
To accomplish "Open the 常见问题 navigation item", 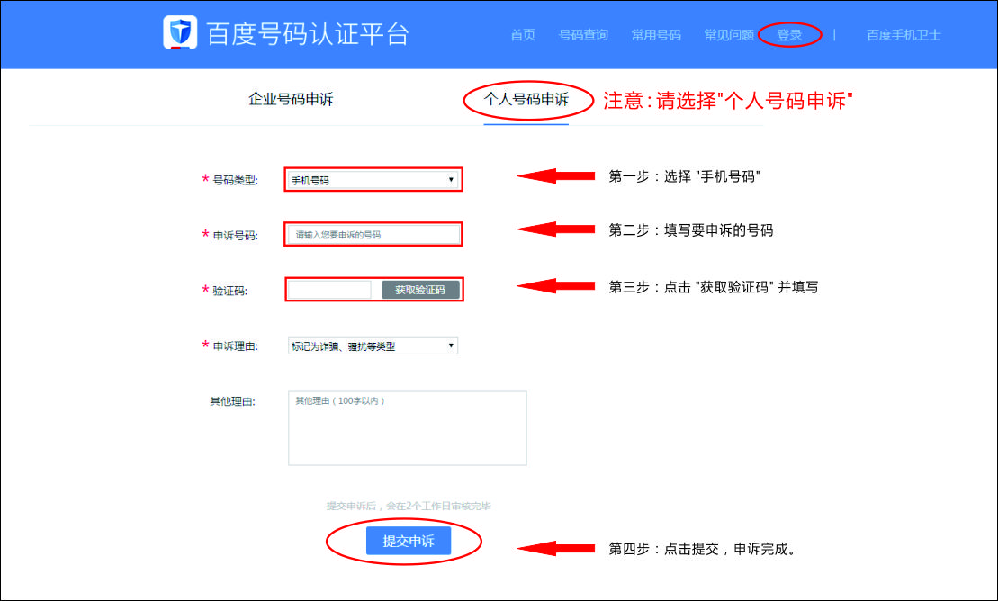I will [729, 35].
